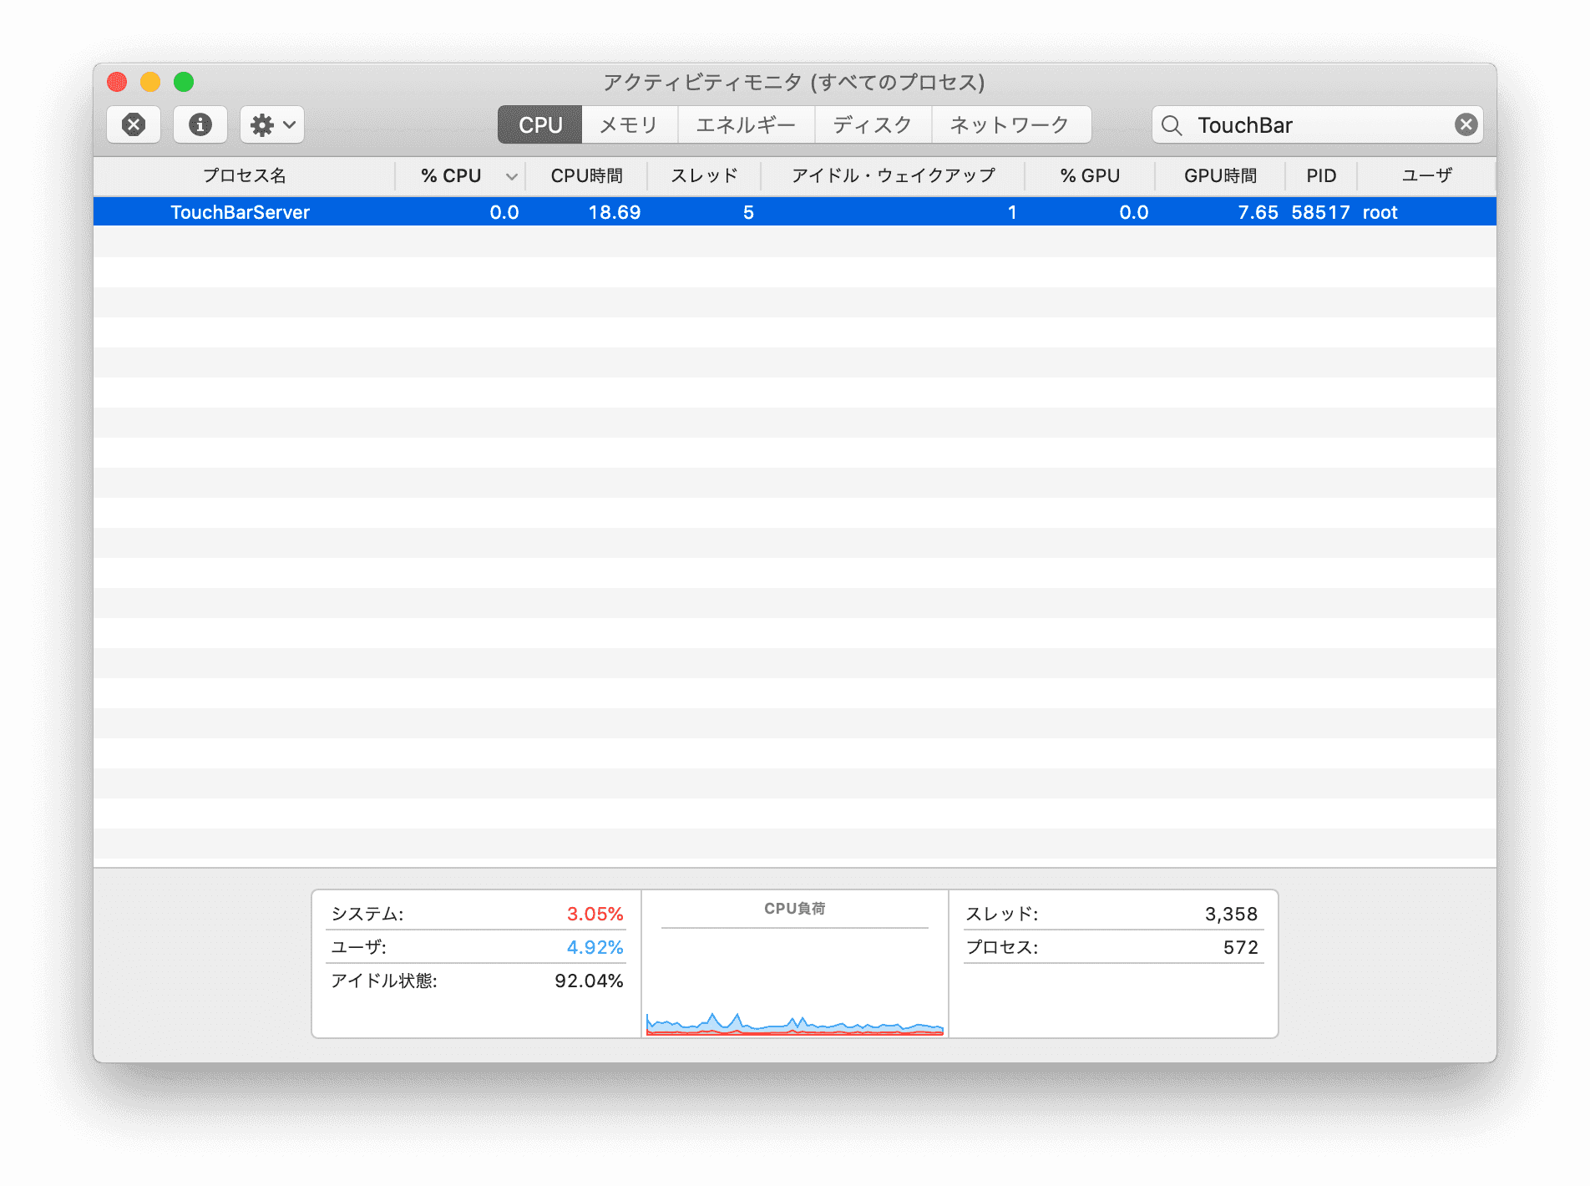Open the gear action menu
The width and height of the screenshot is (1590, 1186).
[x=272, y=125]
